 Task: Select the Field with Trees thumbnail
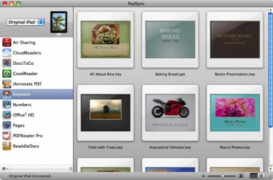106,113
